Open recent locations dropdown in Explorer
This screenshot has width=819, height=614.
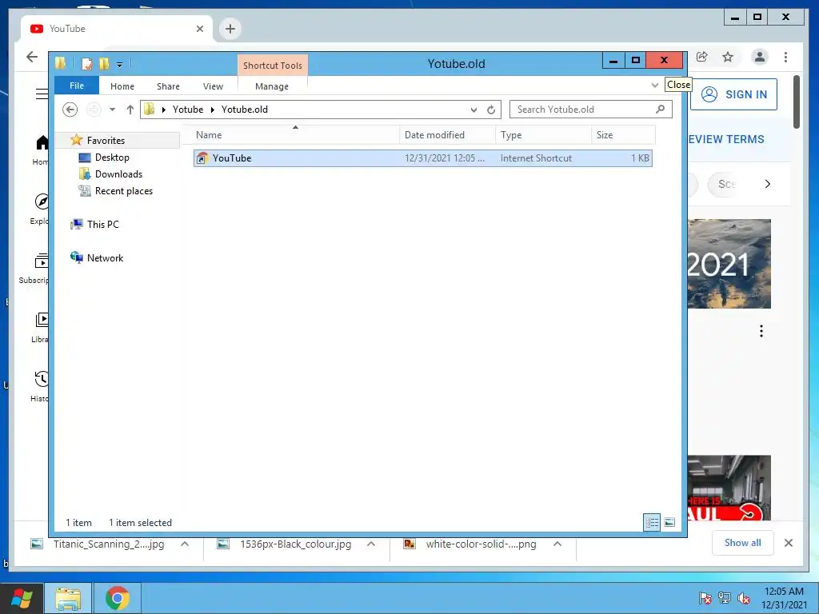(x=112, y=109)
